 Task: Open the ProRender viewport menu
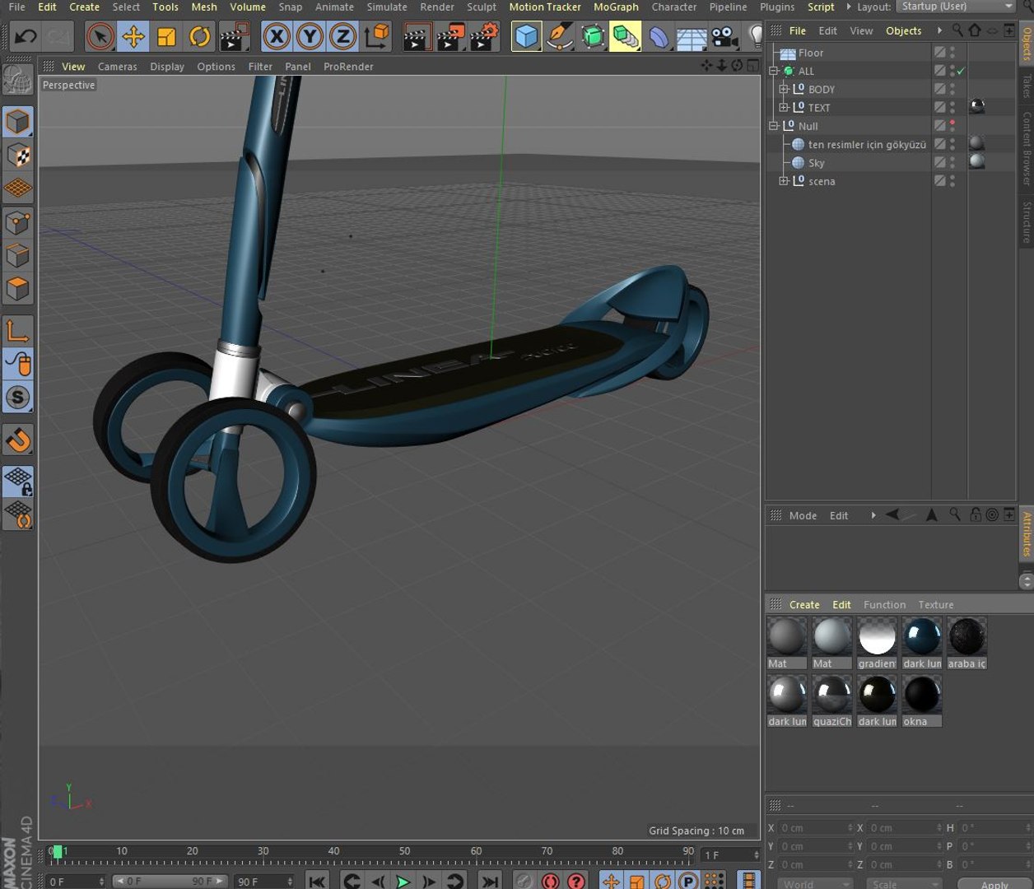point(348,67)
